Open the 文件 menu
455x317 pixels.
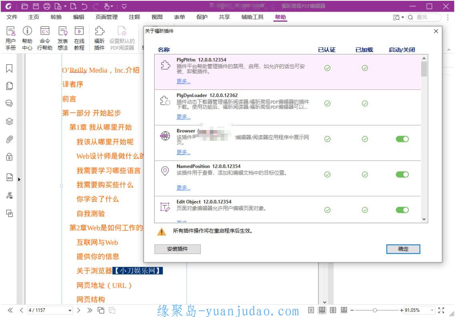(x=12, y=17)
